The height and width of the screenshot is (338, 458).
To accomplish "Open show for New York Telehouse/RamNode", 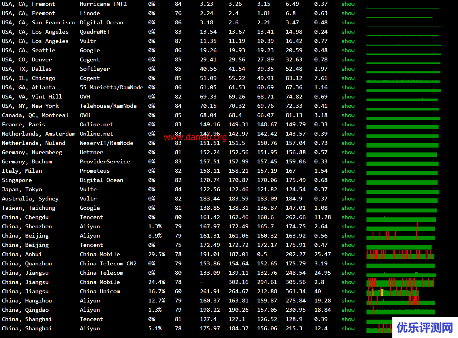I will [x=348, y=106].
